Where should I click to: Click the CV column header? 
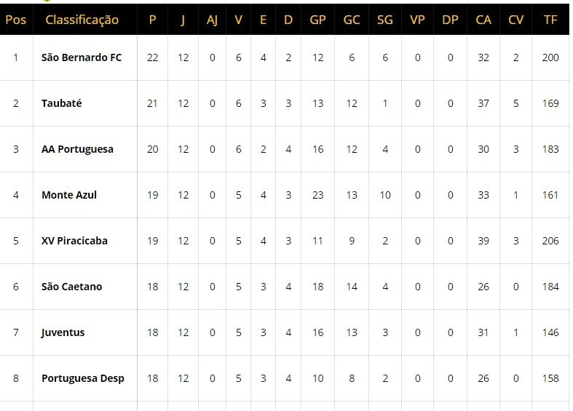(x=515, y=20)
